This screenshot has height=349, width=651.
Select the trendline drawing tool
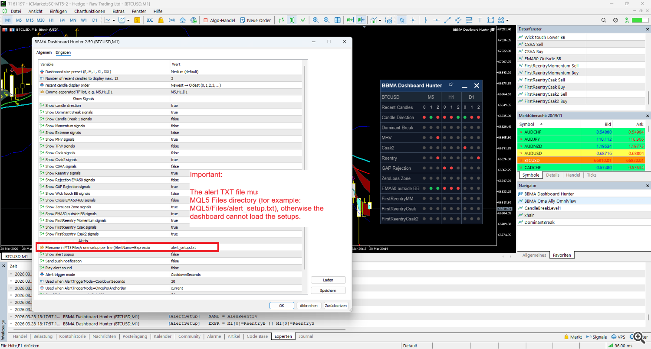(447, 20)
